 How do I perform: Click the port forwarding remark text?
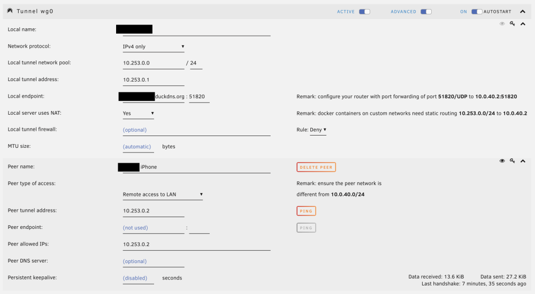point(407,97)
